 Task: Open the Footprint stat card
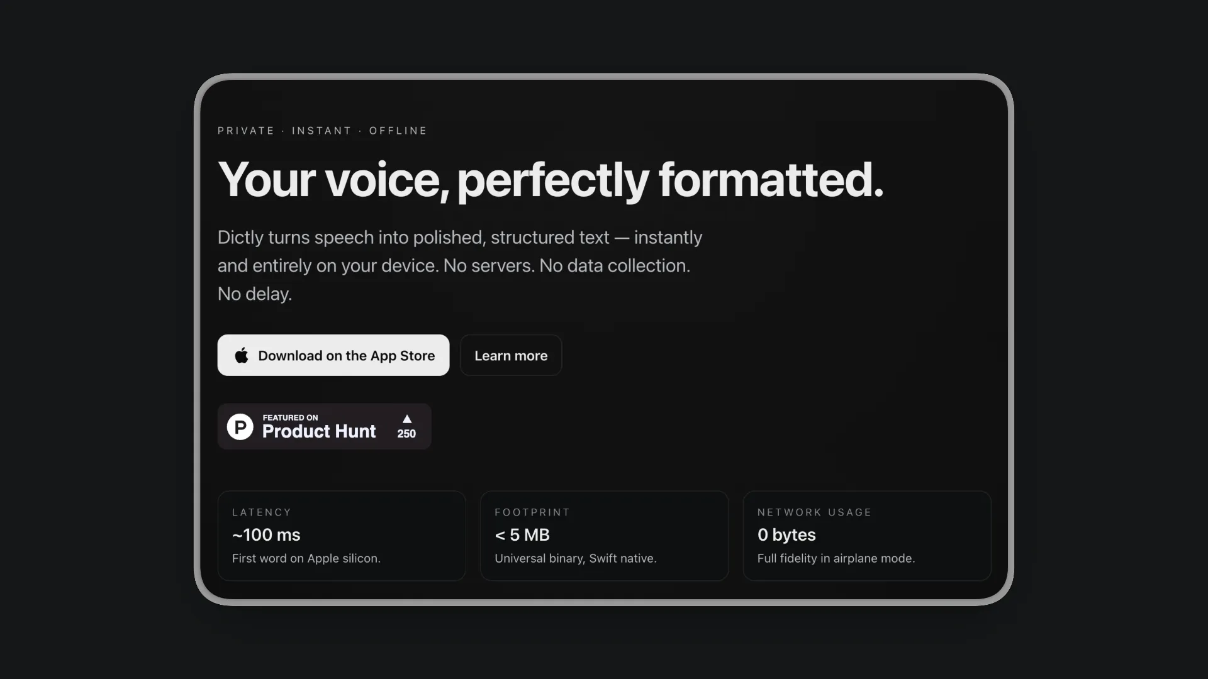pos(603,536)
